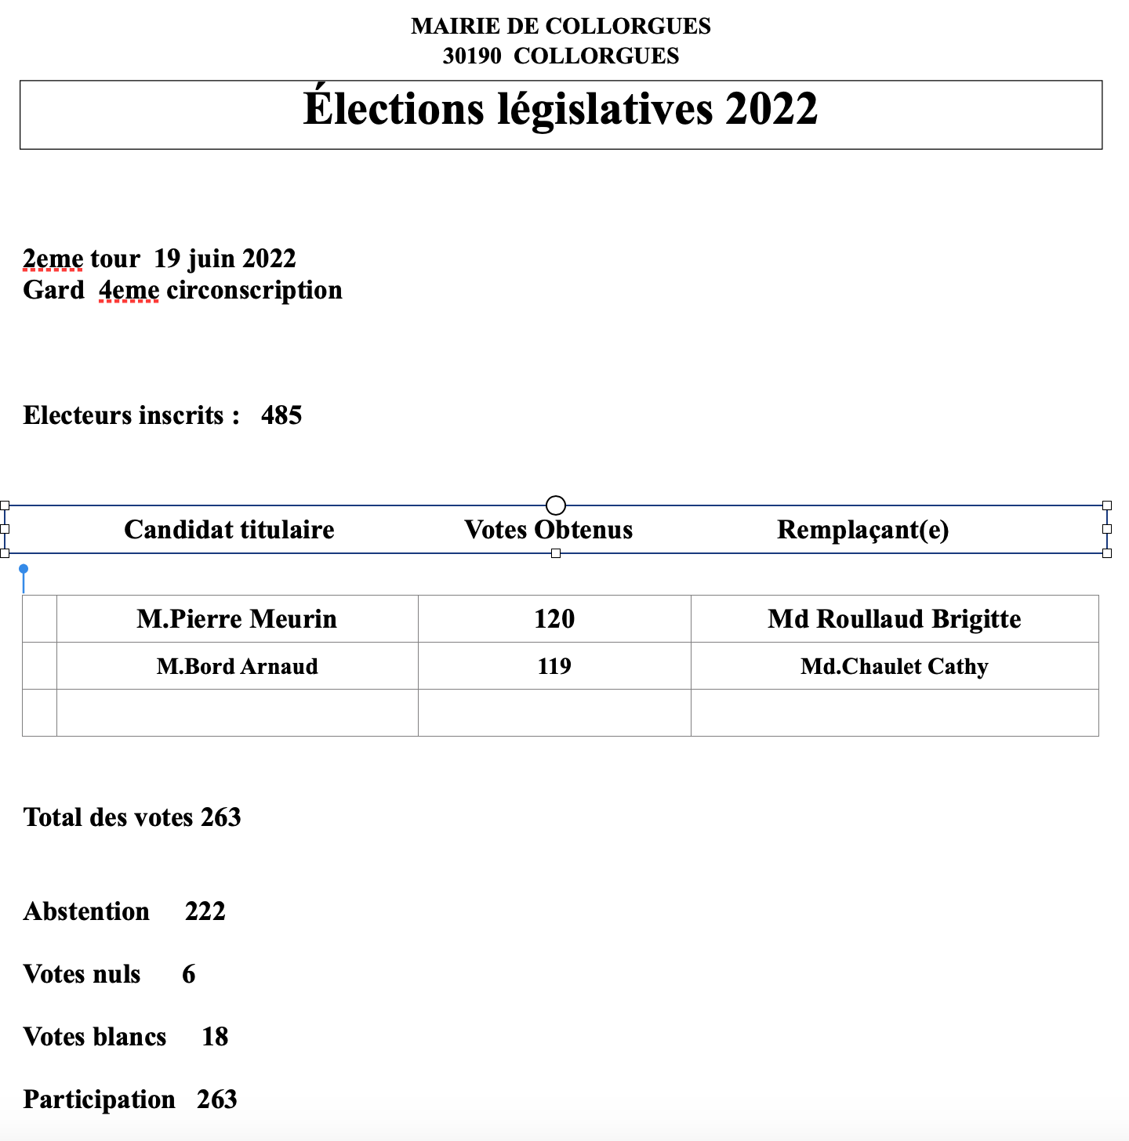1129x1141 pixels.
Task: Click the bottom-left resize handle of the selected box
Action: pos(5,553)
